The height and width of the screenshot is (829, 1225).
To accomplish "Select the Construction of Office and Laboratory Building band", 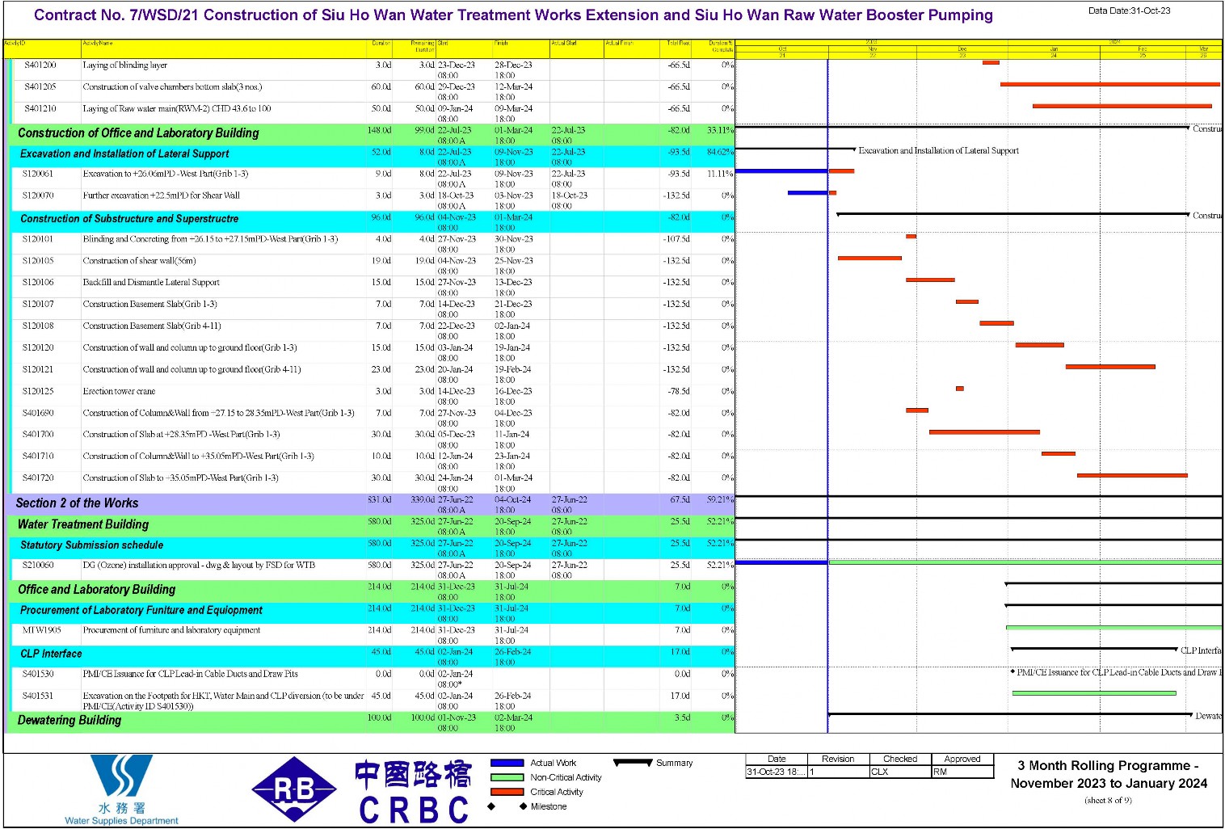I will [373, 134].
